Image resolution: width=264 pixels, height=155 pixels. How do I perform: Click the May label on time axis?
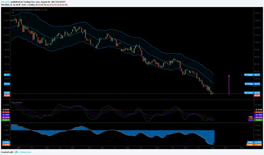(x=128, y=148)
